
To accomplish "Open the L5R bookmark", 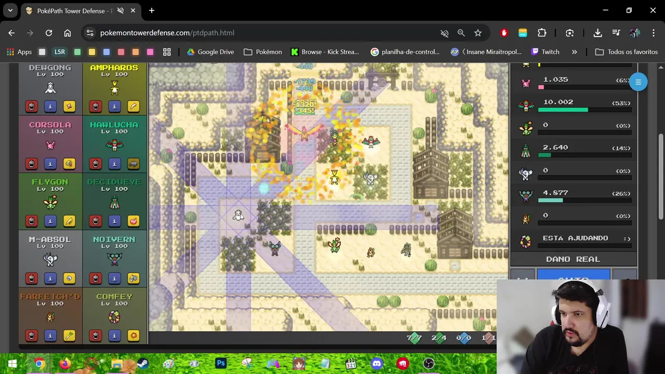I will 60,52.
